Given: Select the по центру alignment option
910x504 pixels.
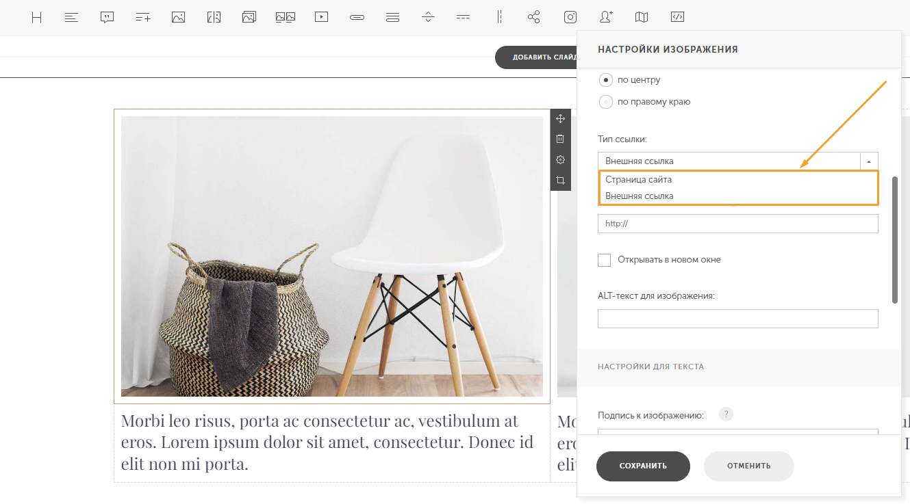Looking at the screenshot, I should 605,80.
